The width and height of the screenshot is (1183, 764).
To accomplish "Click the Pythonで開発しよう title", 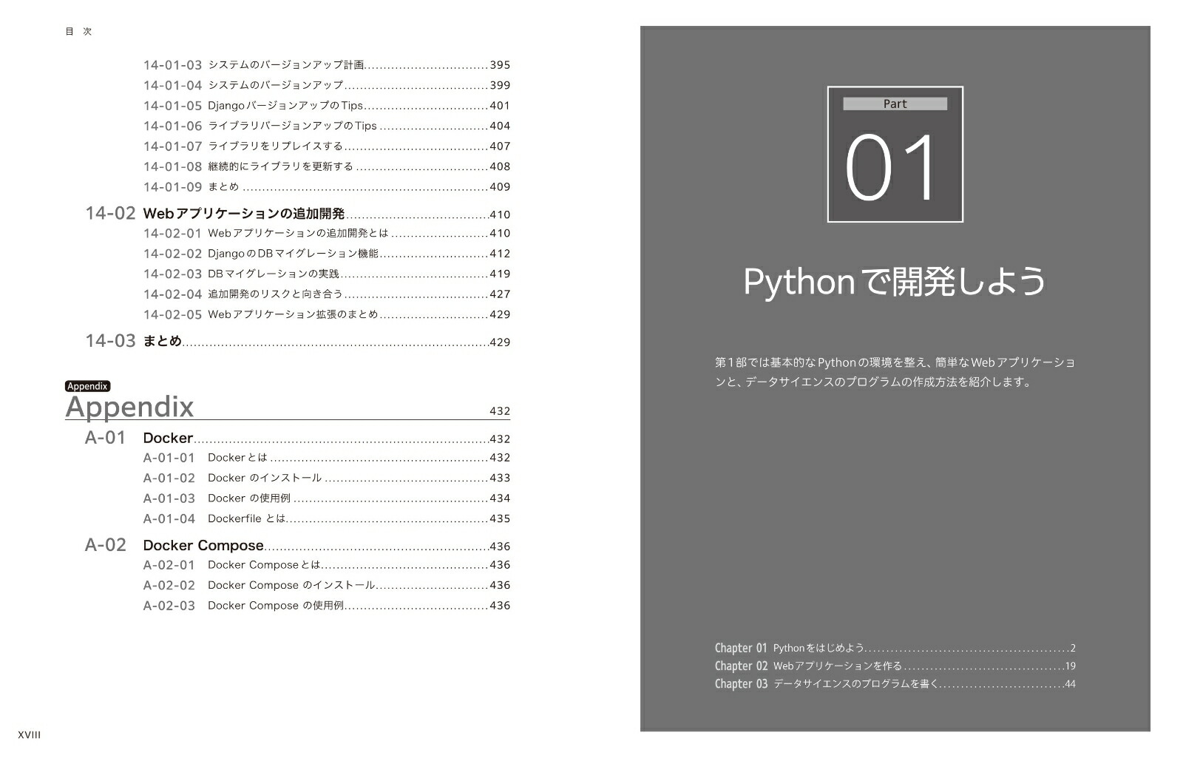I will coord(894,282).
